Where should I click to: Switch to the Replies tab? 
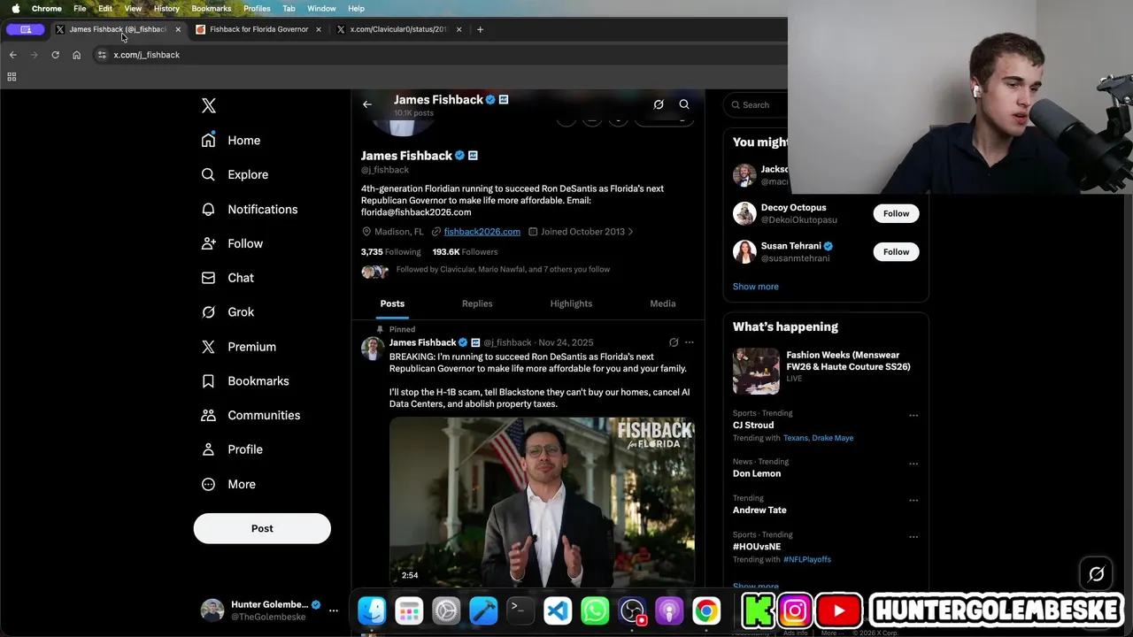(x=477, y=303)
